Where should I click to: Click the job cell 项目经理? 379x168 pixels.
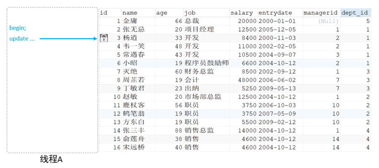(199, 29)
